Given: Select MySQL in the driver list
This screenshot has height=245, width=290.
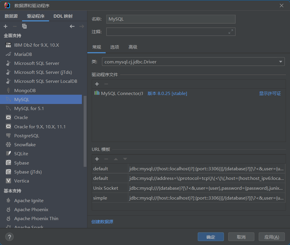Looking at the screenshot, I should coord(41,99).
